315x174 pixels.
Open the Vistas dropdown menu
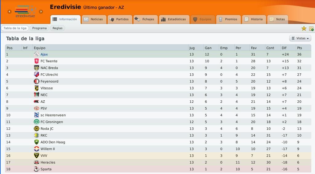tap(300, 38)
